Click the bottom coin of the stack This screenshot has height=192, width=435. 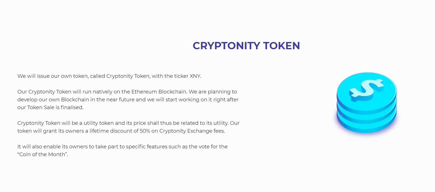366,128
